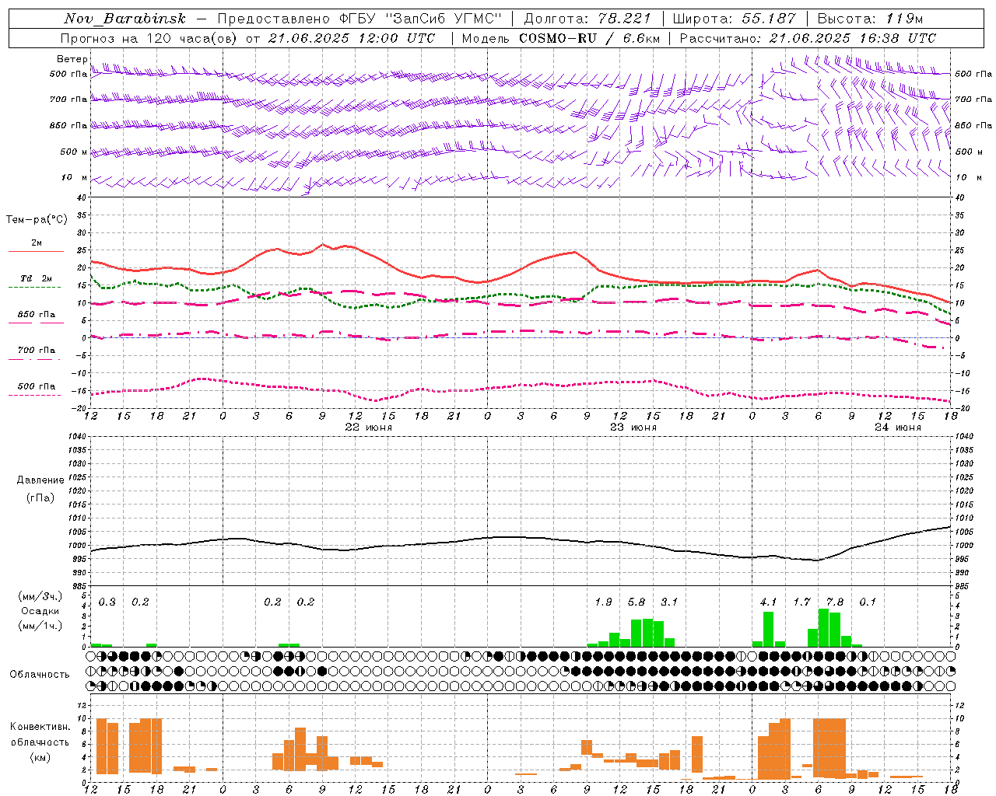Click the 'Модель COSMO-RU / 6.6км' label
This screenshot has width=996, height=796.
(561, 38)
